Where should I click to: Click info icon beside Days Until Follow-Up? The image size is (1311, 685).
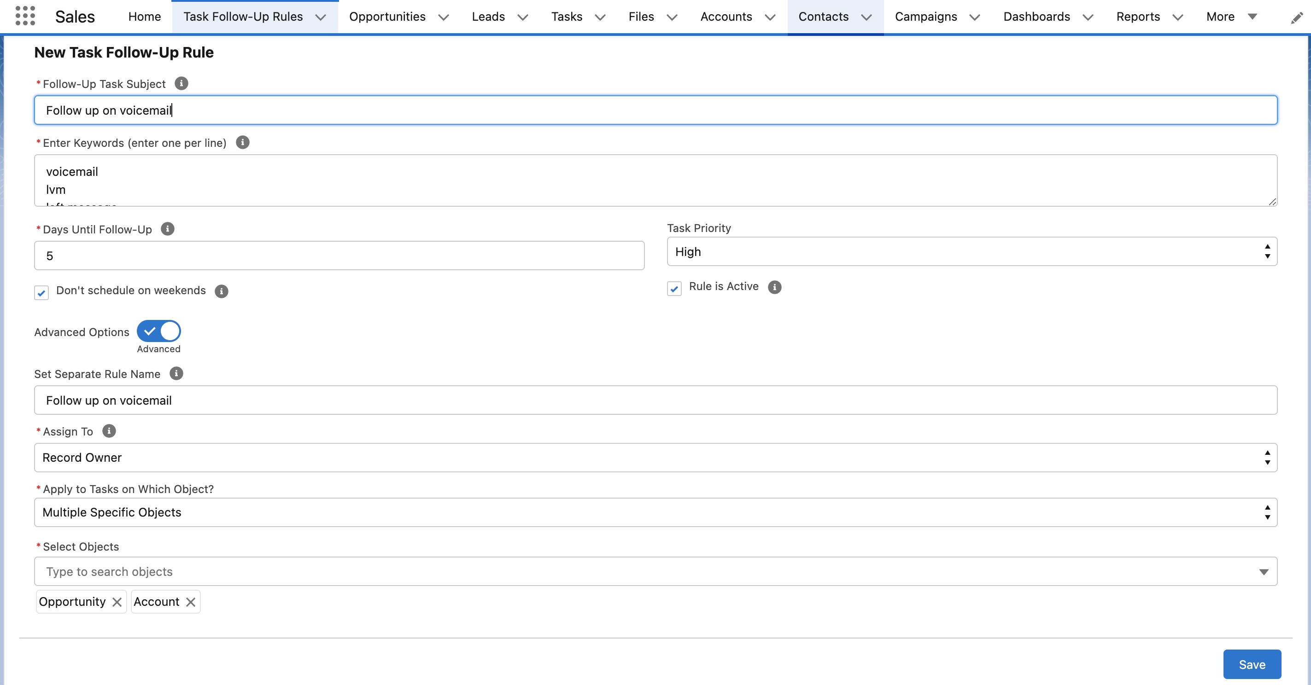(167, 229)
